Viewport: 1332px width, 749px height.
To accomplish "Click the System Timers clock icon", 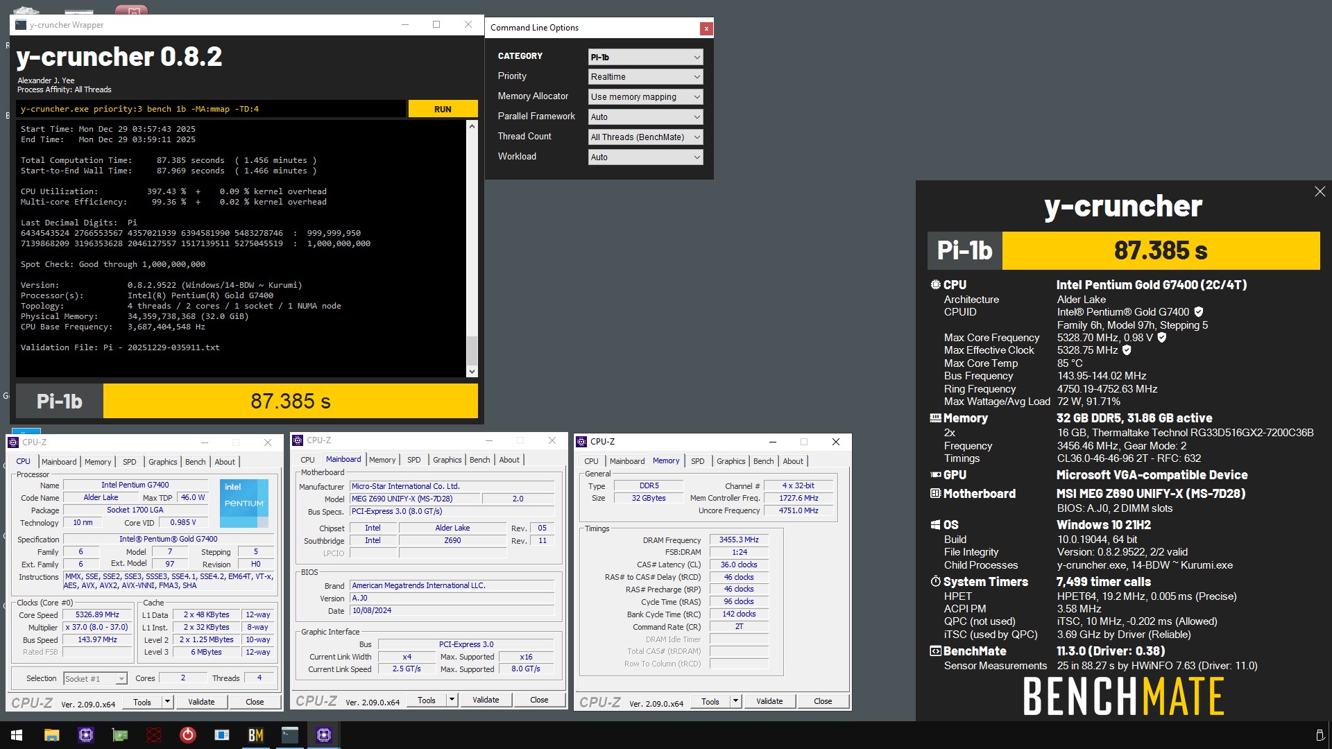I will coord(935,582).
